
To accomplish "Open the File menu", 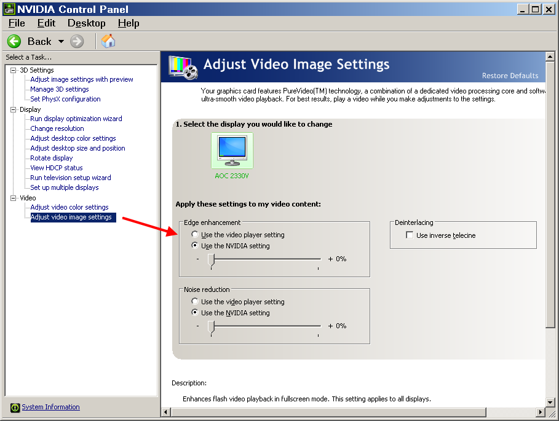I will click(17, 23).
